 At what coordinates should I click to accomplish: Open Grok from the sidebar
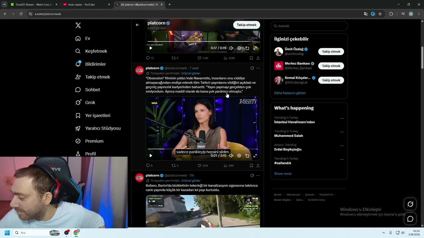click(85, 102)
